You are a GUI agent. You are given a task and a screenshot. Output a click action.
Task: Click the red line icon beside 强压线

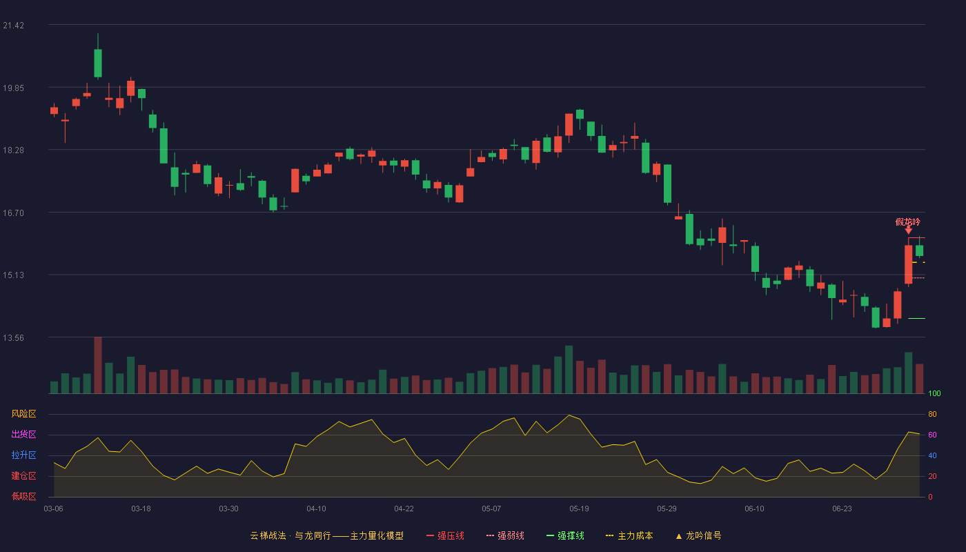(x=430, y=535)
